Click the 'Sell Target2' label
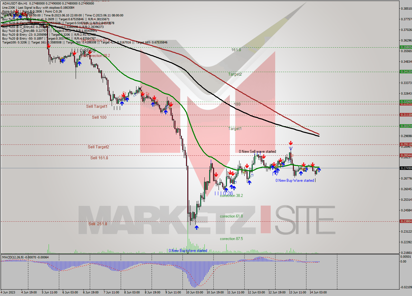412x296 pixels. pyautogui.click(x=98, y=147)
